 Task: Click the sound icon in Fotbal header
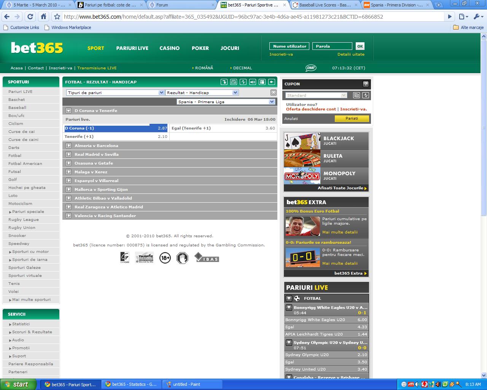(253, 82)
